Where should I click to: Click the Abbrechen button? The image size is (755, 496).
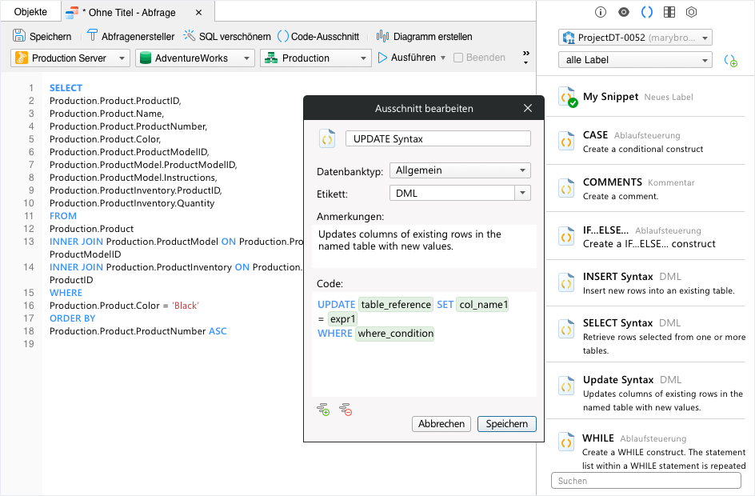(x=441, y=424)
